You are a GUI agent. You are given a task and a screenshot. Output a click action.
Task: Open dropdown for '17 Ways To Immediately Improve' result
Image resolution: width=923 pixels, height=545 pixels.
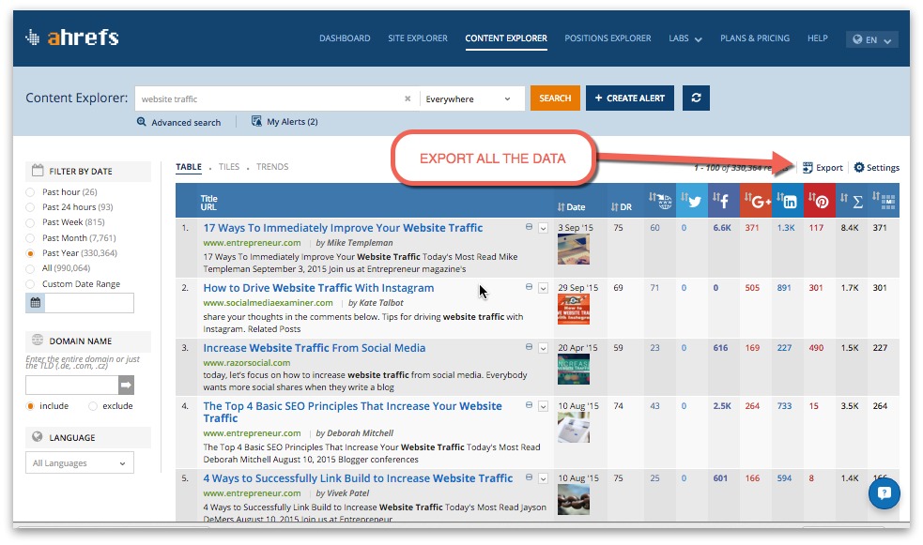[544, 228]
